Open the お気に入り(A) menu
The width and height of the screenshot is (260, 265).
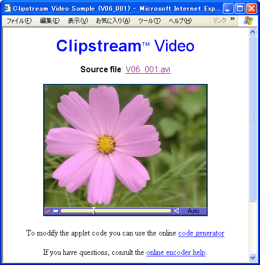pyautogui.click(x=113, y=21)
